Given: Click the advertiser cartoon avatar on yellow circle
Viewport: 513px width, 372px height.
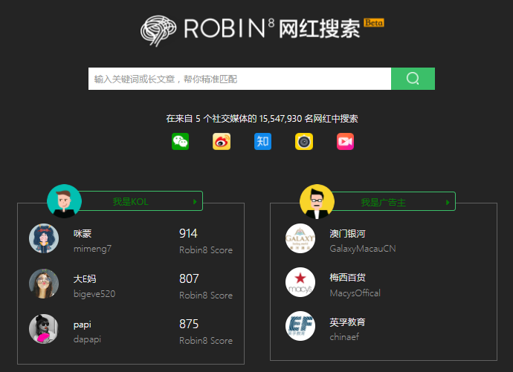Looking at the screenshot, I should click(317, 201).
